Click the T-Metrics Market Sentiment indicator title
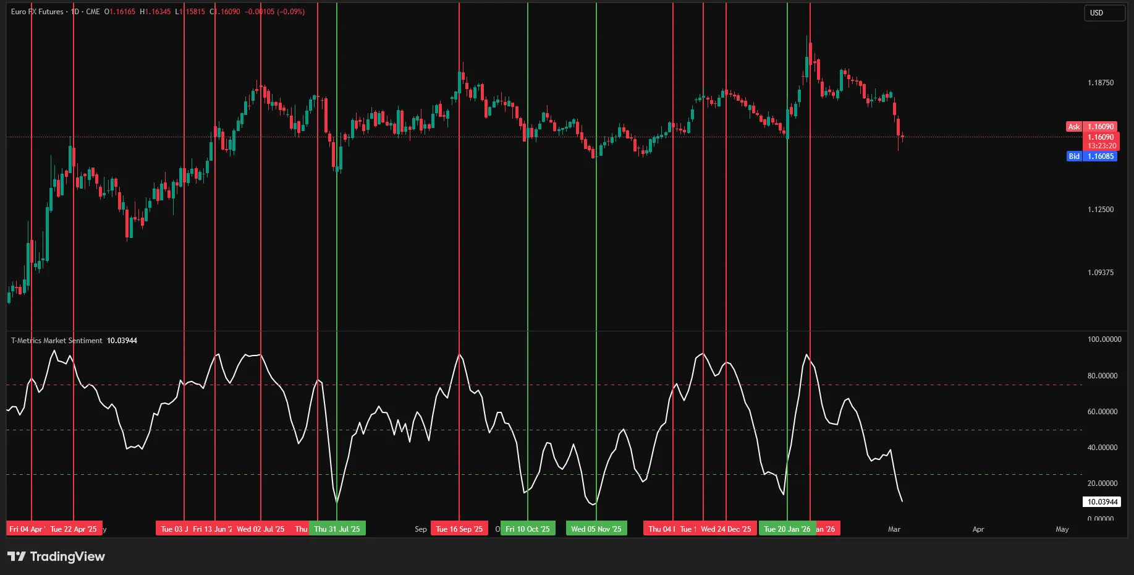 point(56,340)
